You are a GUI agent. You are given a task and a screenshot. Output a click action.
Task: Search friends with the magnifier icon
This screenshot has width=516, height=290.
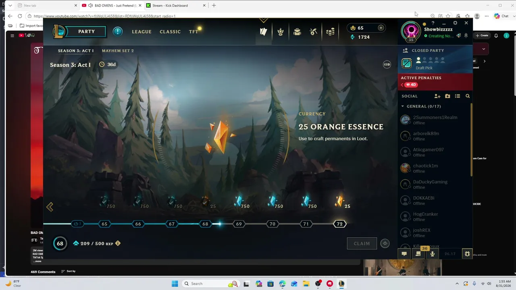[x=468, y=96]
